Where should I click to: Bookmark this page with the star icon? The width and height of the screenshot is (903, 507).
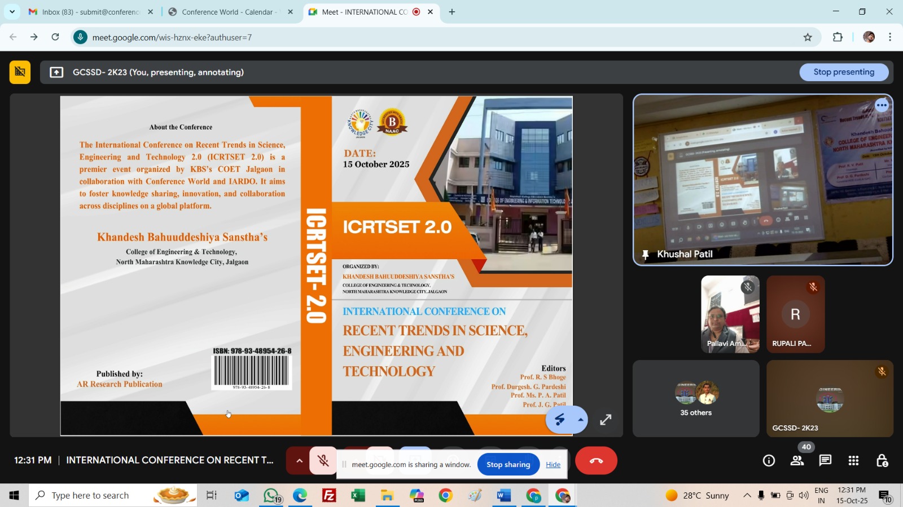point(808,37)
